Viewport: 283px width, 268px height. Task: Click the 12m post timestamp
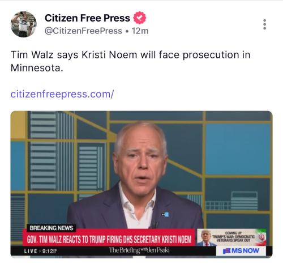(140, 31)
